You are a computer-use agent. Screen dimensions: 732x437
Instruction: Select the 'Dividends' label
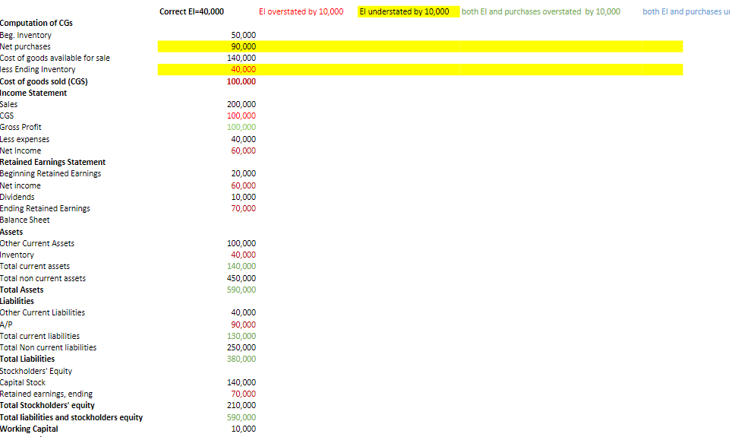coord(17,198)
